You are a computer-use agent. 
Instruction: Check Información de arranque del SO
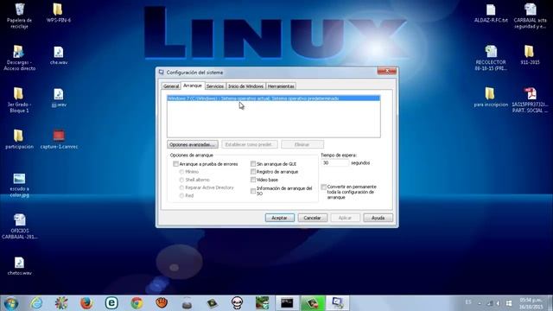coord(253,191)
